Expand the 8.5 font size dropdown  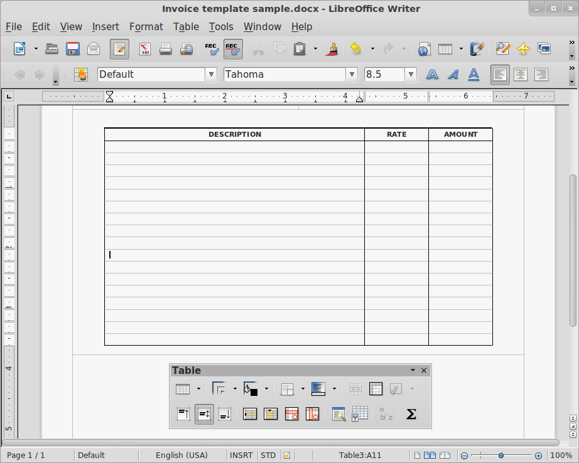pyautogui.click(x=411, y=75)
